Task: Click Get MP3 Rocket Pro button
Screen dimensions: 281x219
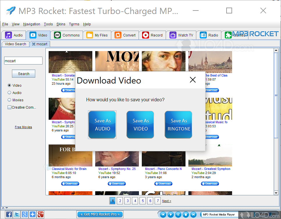Action: 100,214
